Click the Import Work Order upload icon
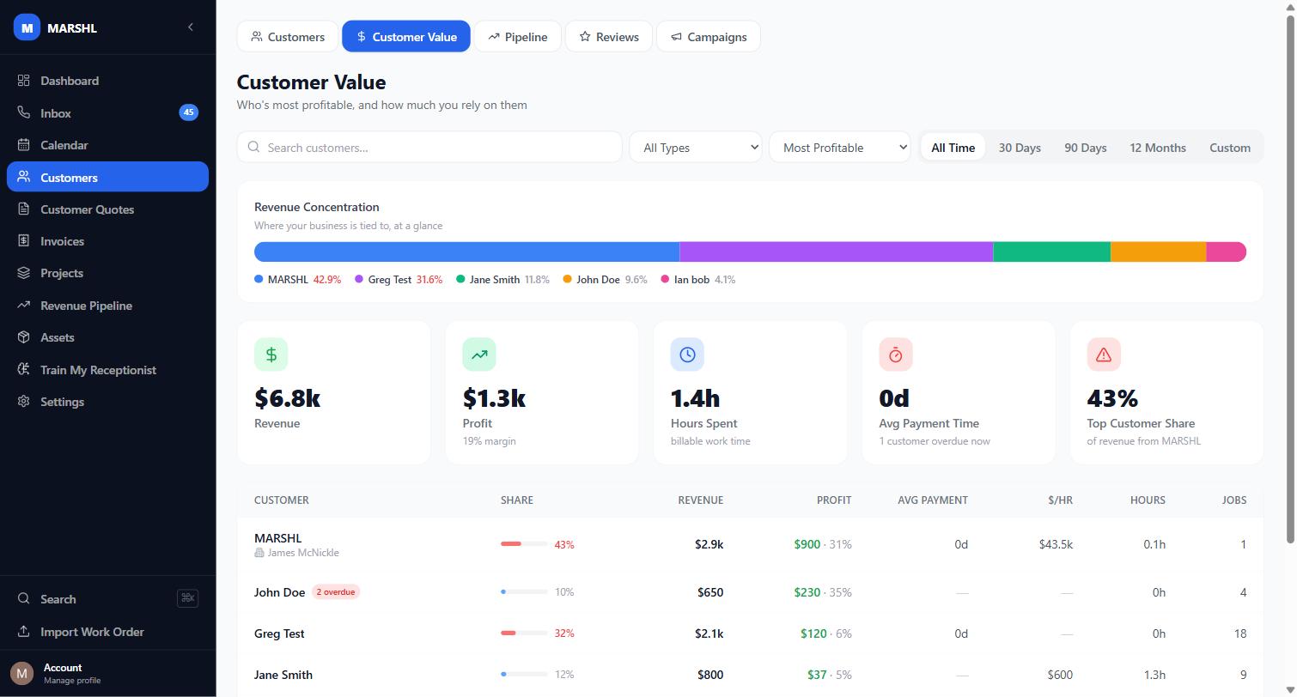The height and width of the screenshot is (697, 1297). pyautogui.click(x=24, y=632)
